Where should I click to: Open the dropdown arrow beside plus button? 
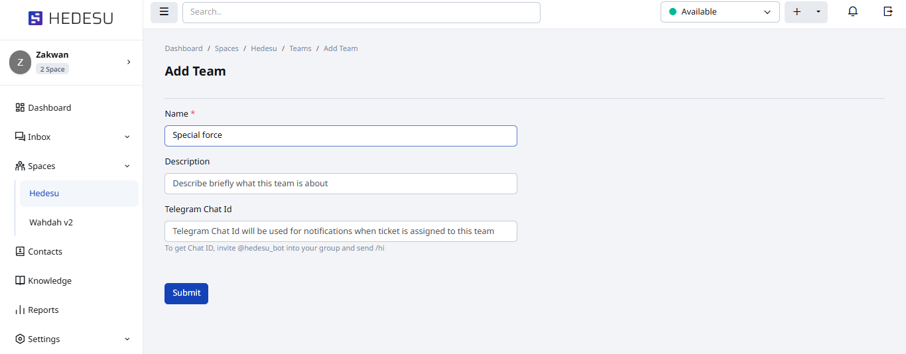(x=818, y=12)
